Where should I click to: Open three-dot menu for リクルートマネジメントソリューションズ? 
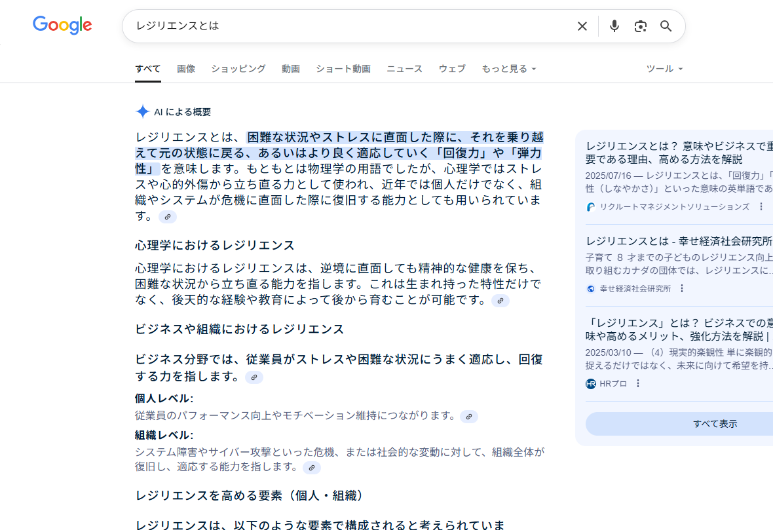point(761,207)
